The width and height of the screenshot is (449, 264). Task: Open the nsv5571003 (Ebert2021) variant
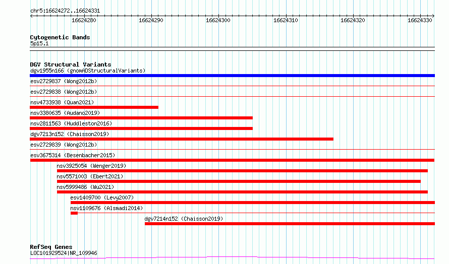click(x=90, y=176)
